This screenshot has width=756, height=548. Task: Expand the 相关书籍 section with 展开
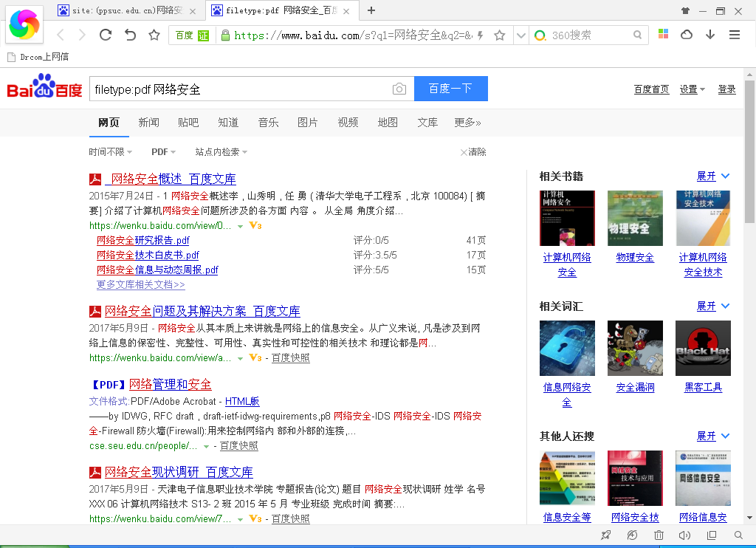tap(713, 176)
